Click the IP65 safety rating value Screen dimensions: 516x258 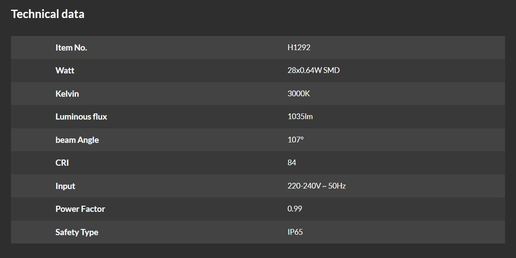click(295, 232)
